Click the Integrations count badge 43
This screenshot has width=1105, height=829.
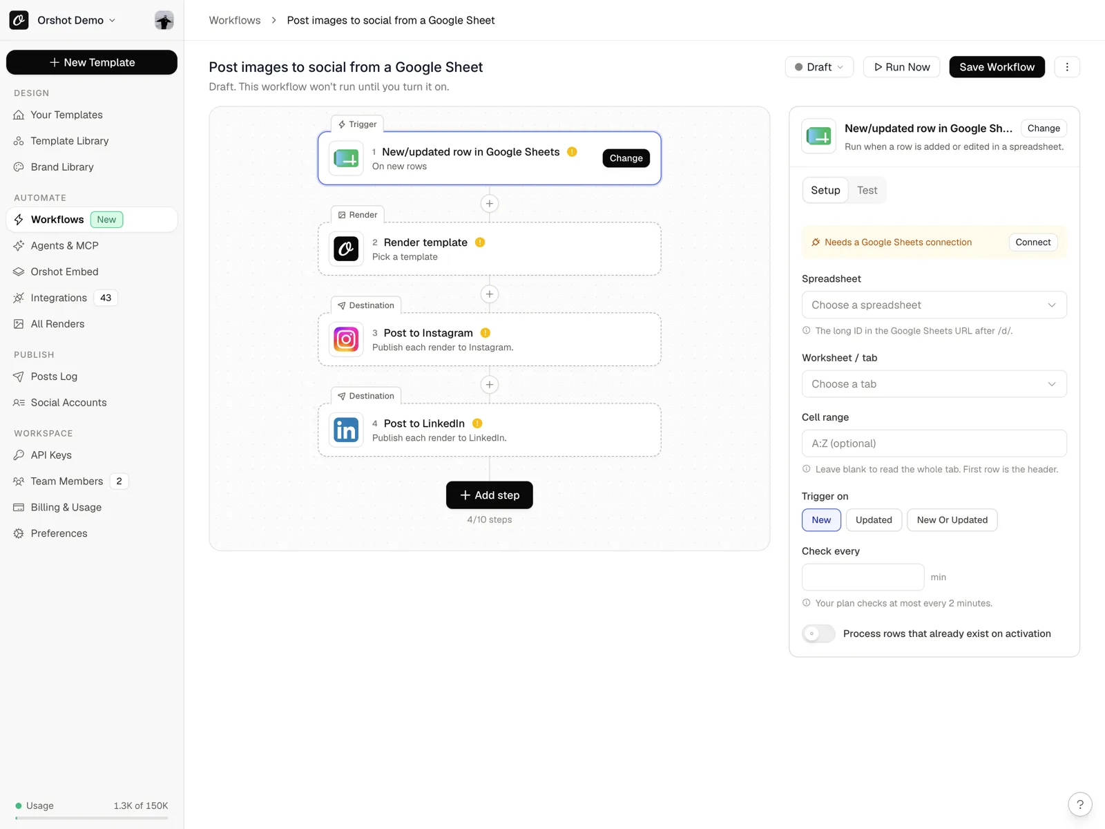point(106,298)
